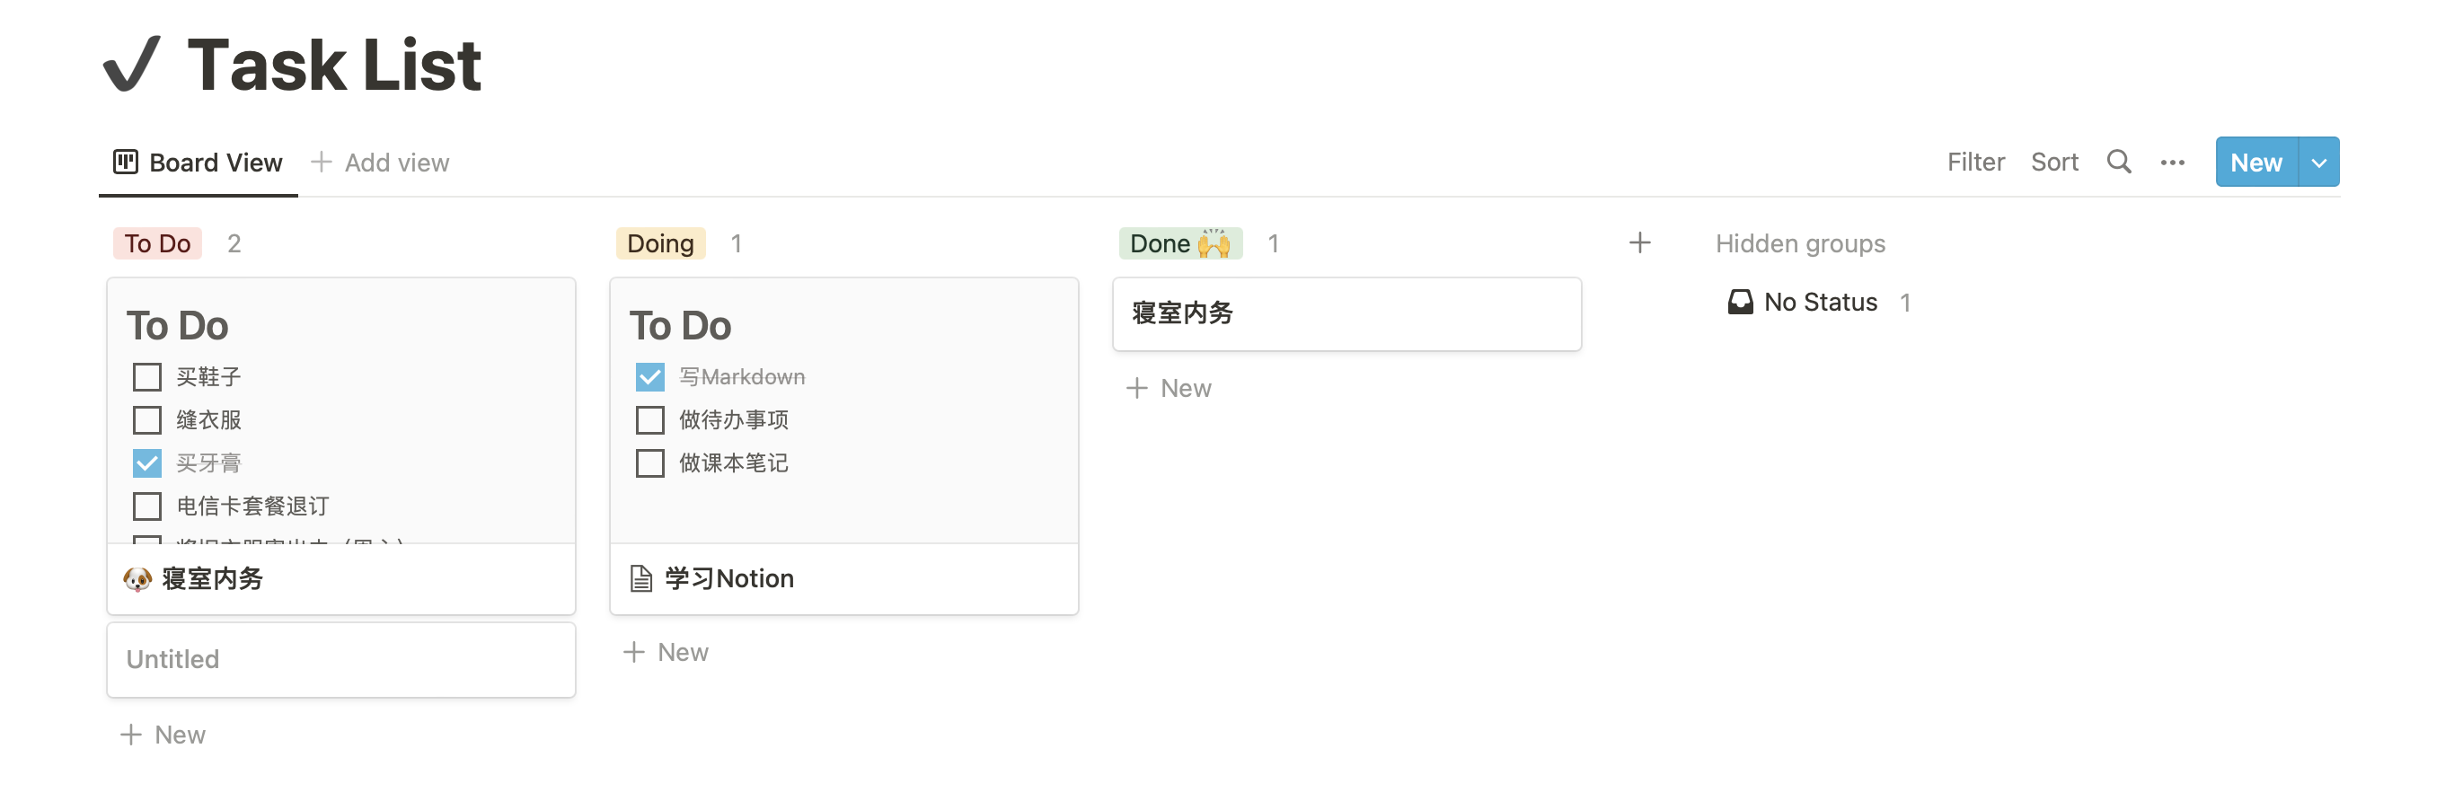Select the Board View tab
The image size is (2454, 810).
[199, 163]
